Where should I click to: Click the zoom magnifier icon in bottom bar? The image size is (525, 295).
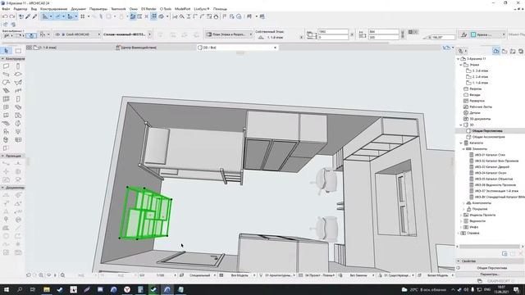tap(41, 275)
